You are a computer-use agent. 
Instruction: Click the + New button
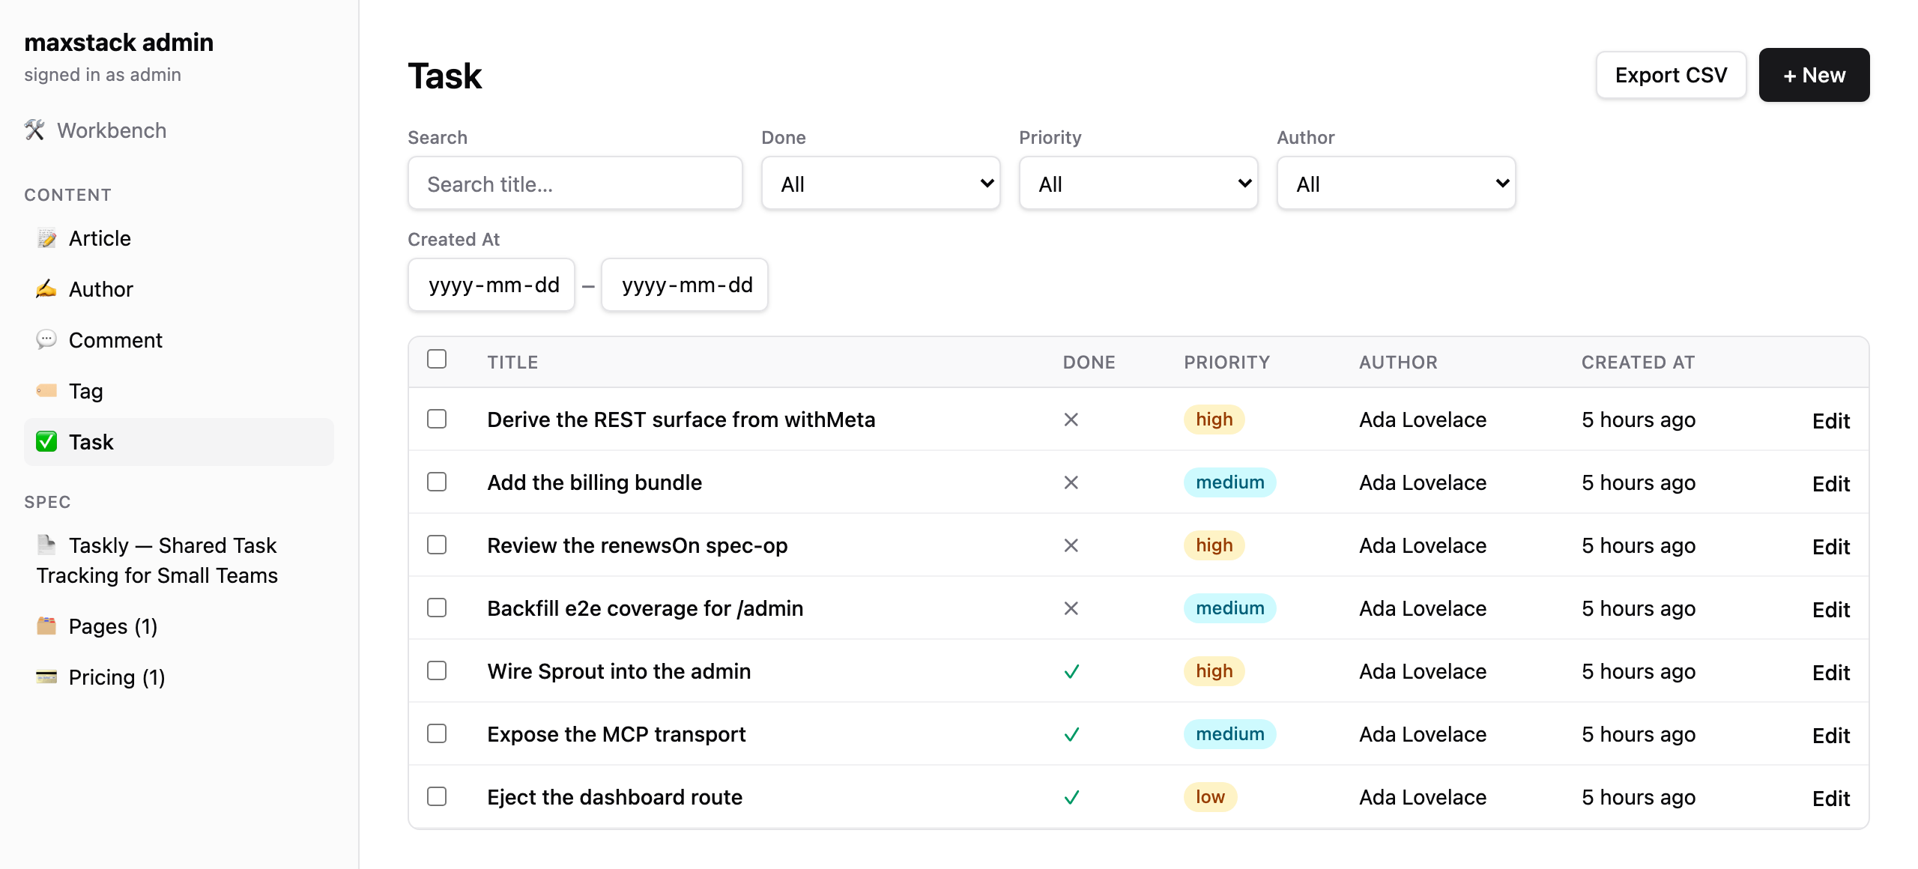[1814, 75]
